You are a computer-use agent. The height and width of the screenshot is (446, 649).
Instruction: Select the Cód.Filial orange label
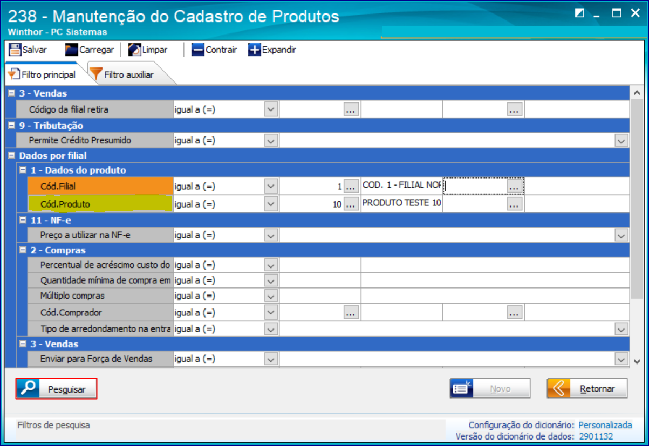coord(100,186)
